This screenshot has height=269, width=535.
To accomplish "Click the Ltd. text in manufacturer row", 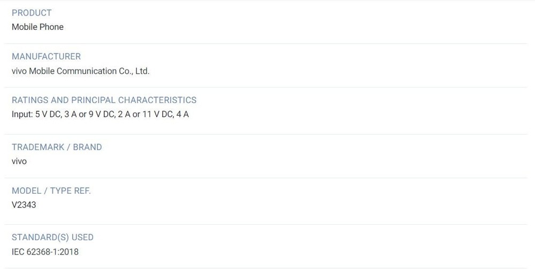I will pyautogui.click(x=142, y=71).
